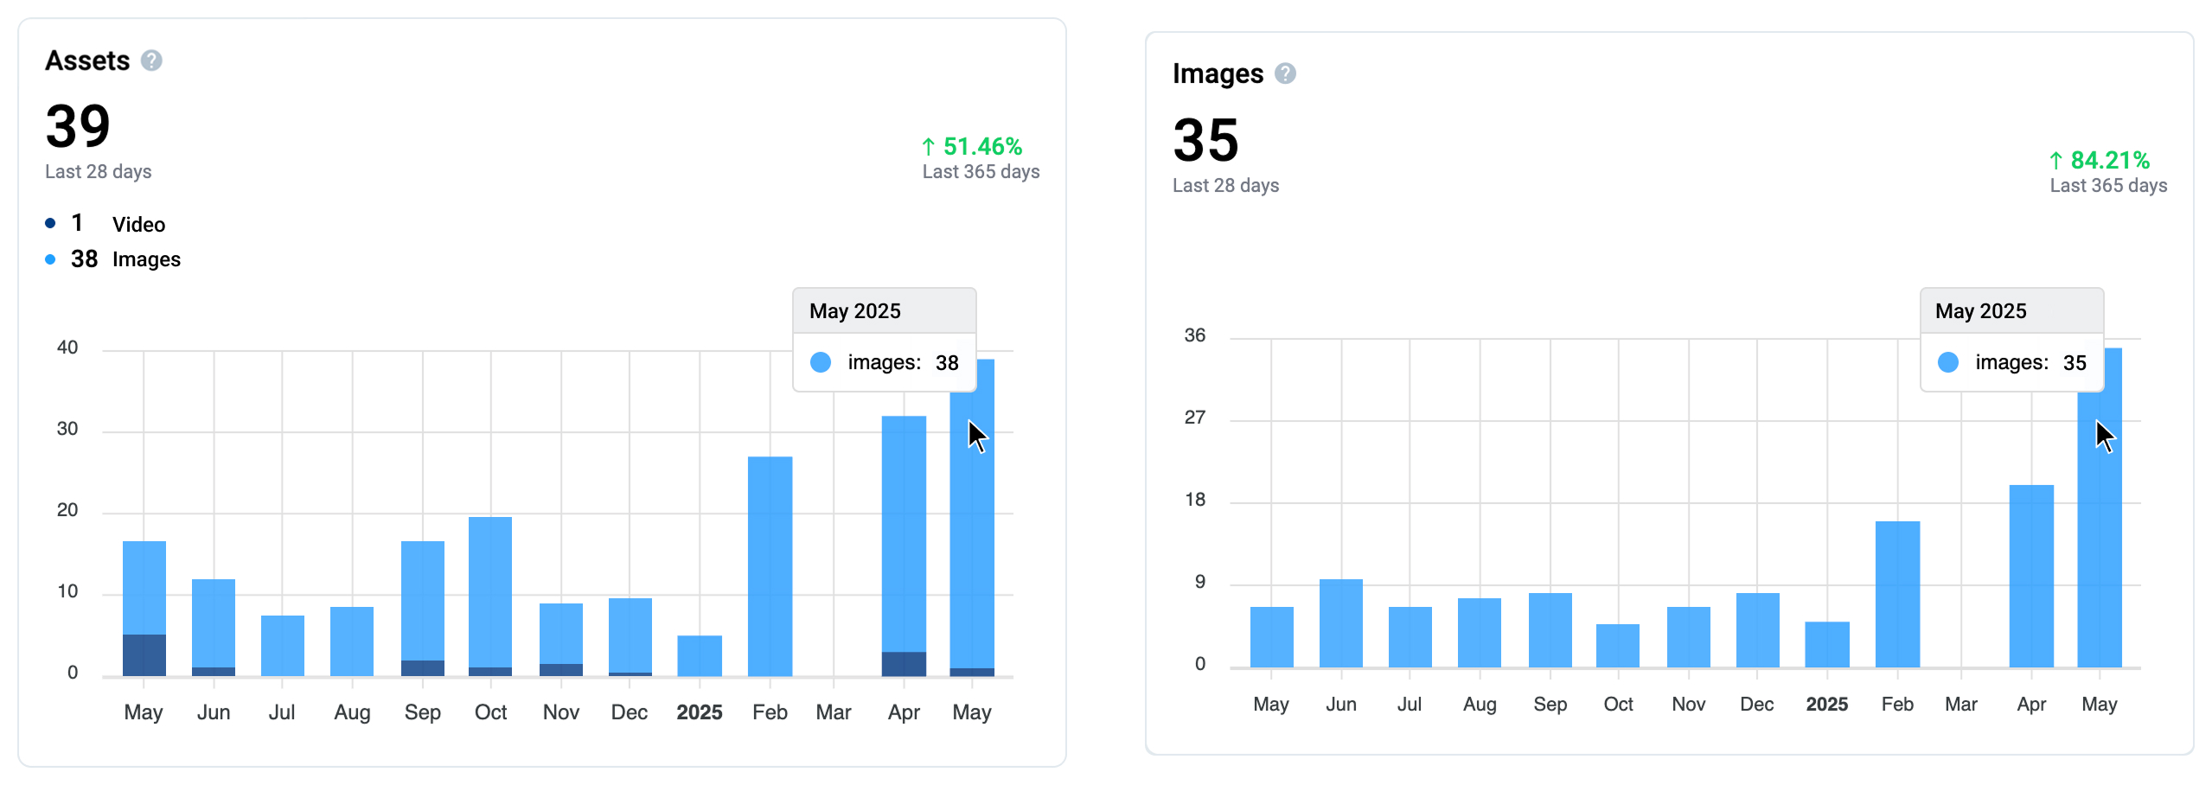Viewport: 2212px width, 785px height.
Task: Click the Feb bar in Images chart
Action: click(x=1897, y=595)
